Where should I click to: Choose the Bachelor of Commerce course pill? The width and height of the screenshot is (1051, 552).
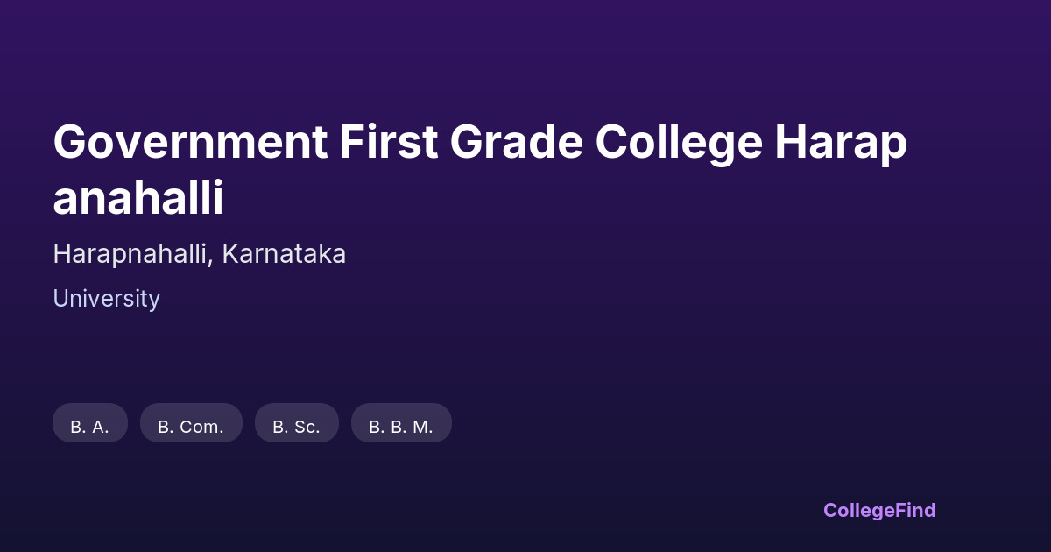191,423
